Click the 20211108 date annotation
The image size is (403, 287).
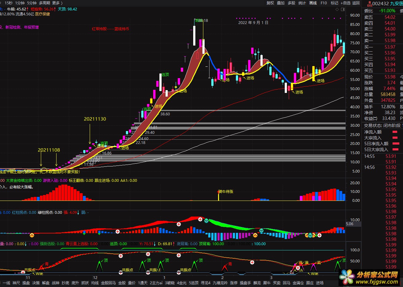point(49,150)
